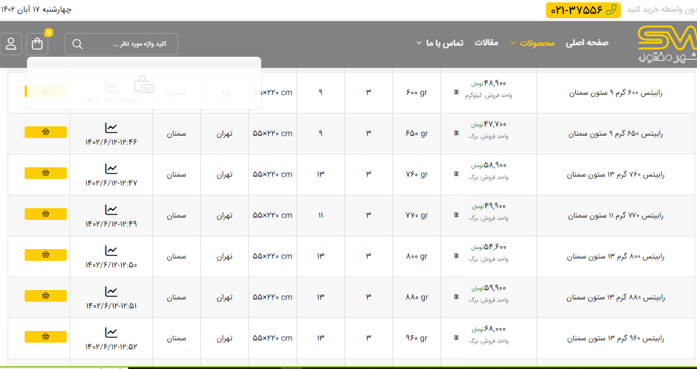View price chart for رابیتس 960 گرم
Image resolution: width=697 pixels, height=369 pixels.
[111, 332]
